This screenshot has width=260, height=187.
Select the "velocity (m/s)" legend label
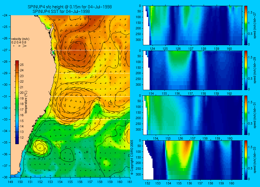tap(20, 39)
